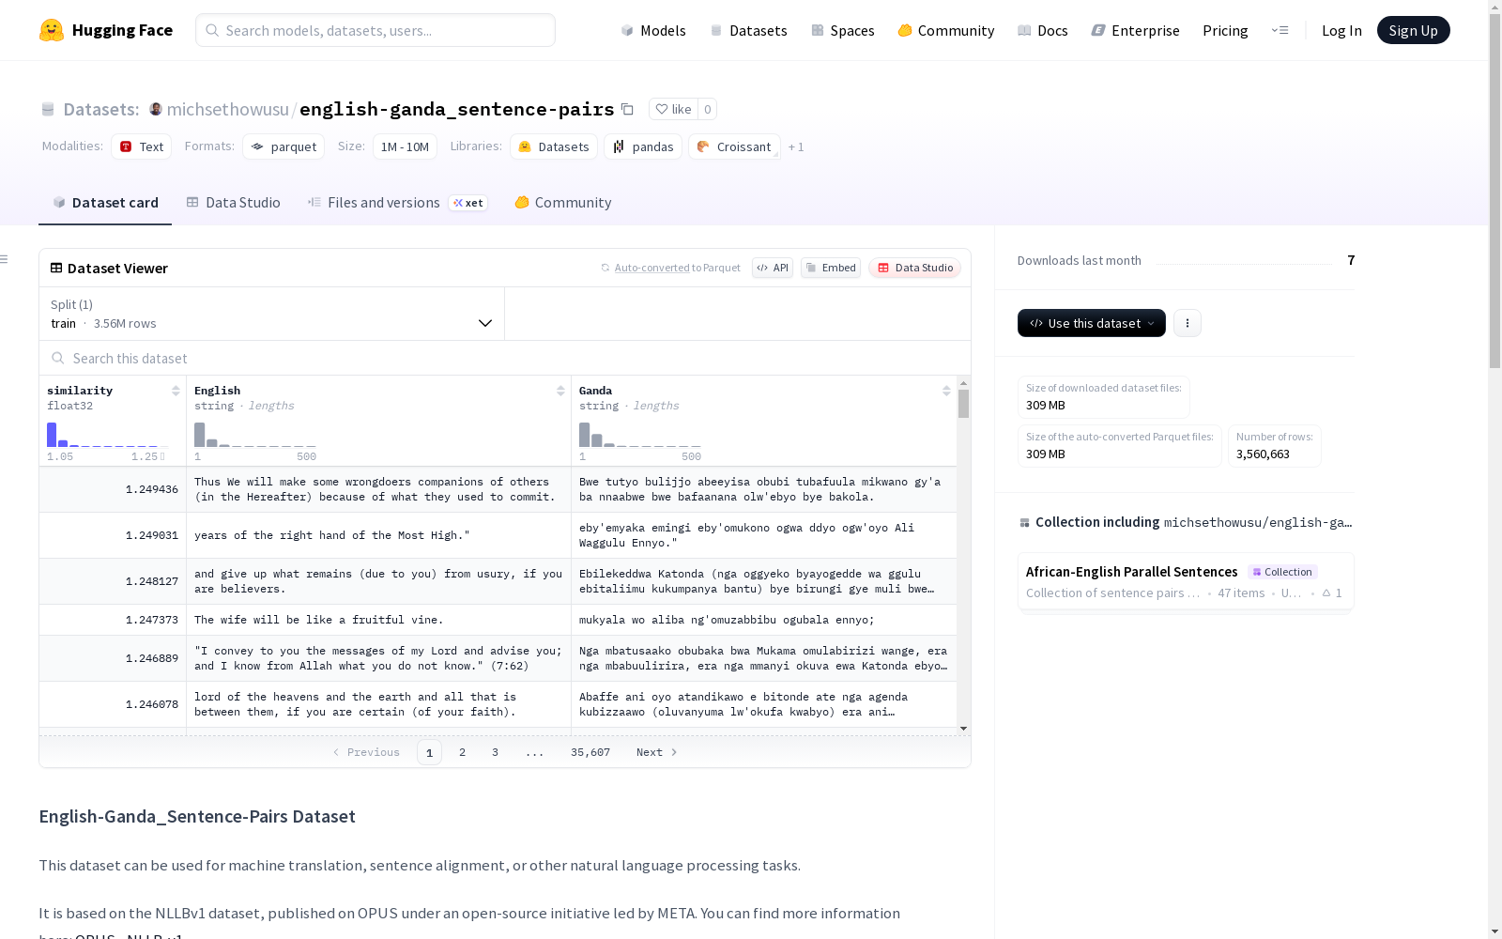This screenshot has width=1502, height=939.
Task: Open the Files and versions tab
Action: pyautogui.click(x=397, y=203)
